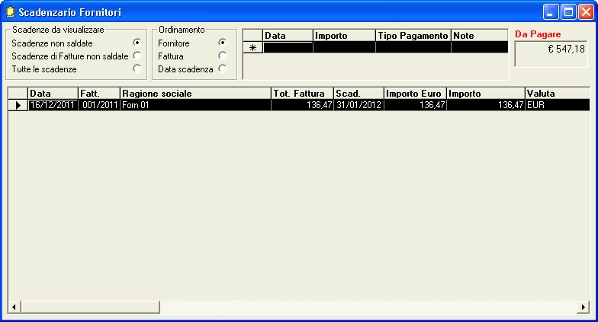Close the Scadenzario Fornitori window
Screen dimensions: 598x322
(586, 12)
